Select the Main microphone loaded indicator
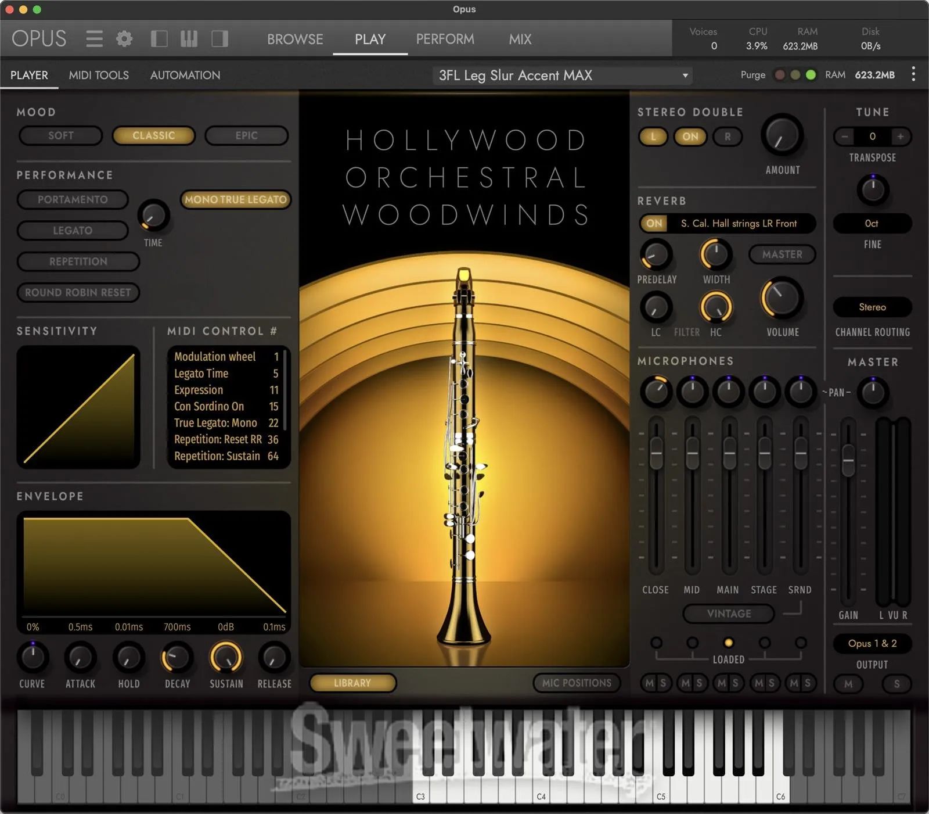The image size is (929, 814). pos(728,643)
